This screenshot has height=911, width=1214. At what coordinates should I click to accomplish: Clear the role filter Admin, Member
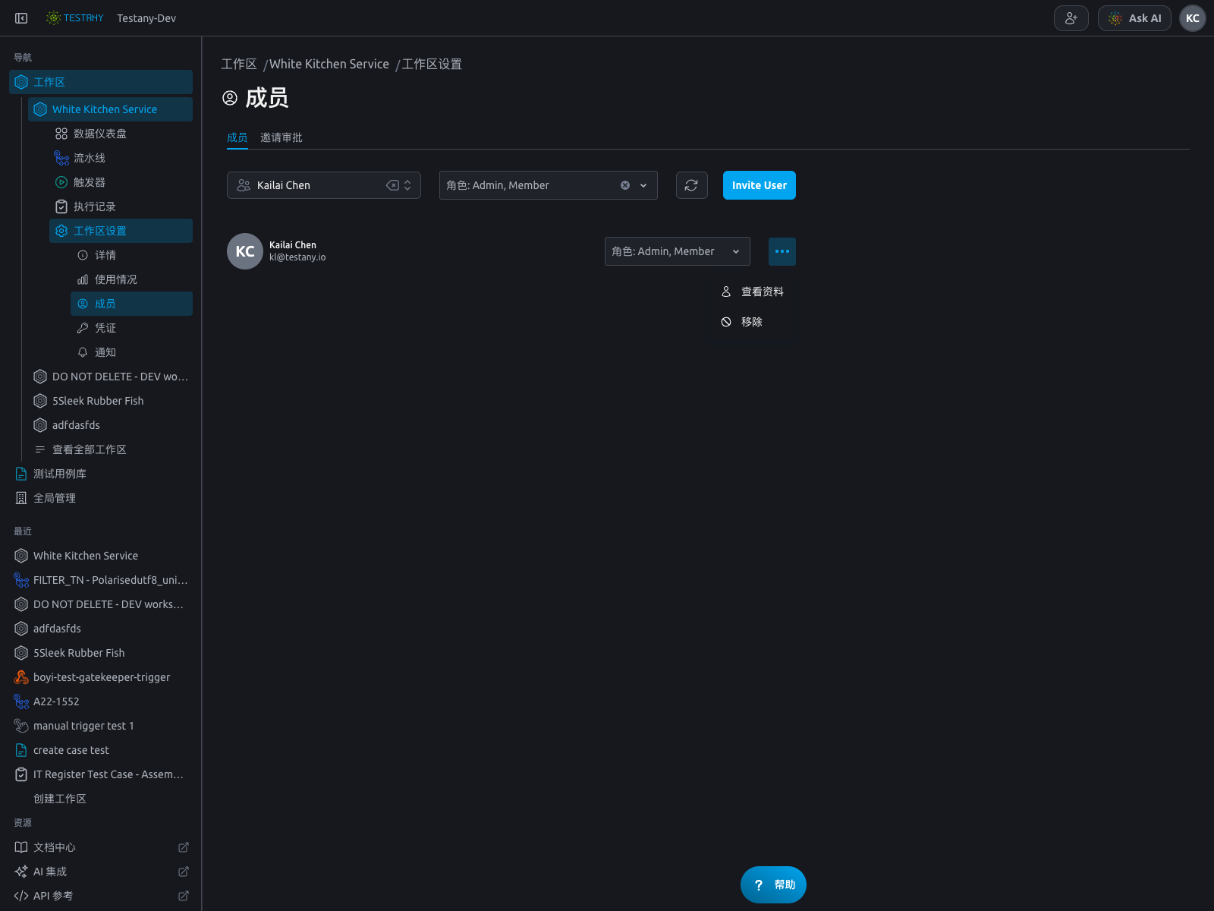click(625, 185)
